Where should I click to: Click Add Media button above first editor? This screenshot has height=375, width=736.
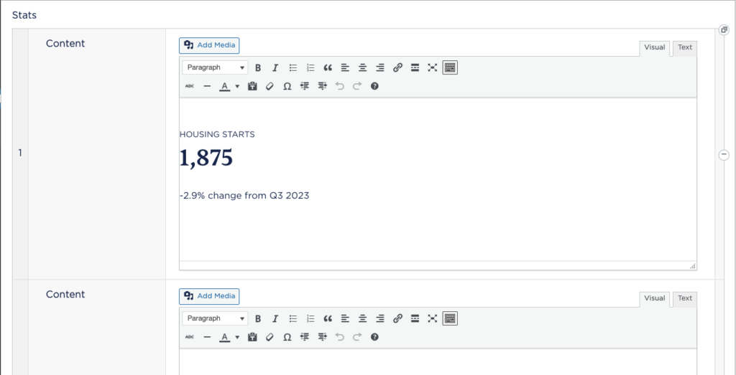tap(209, 44)
